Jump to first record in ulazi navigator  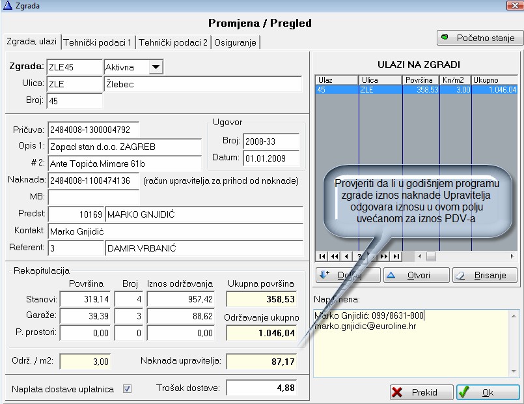(x=322, y=256)
